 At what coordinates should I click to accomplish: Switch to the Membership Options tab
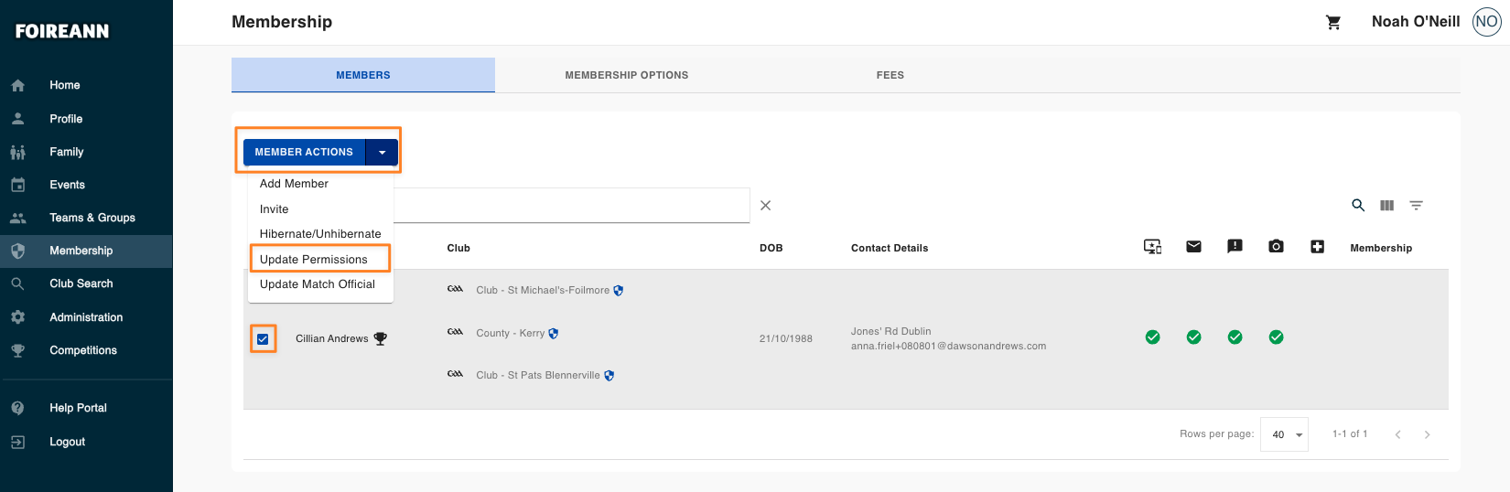click(627, 75)
